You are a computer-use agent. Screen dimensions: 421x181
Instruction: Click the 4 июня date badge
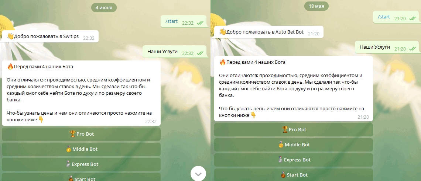pyautogui.click(x=104, y=7)
